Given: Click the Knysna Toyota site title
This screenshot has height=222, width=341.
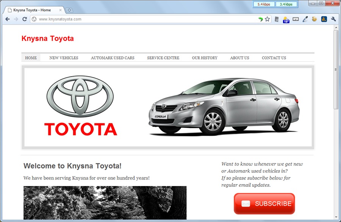Looking at the screenshot, I should 48,39.
